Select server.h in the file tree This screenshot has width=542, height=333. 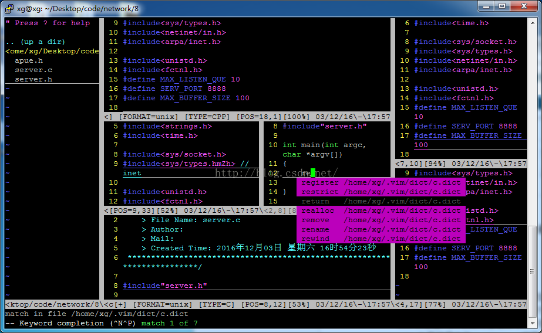coord(33,79)
